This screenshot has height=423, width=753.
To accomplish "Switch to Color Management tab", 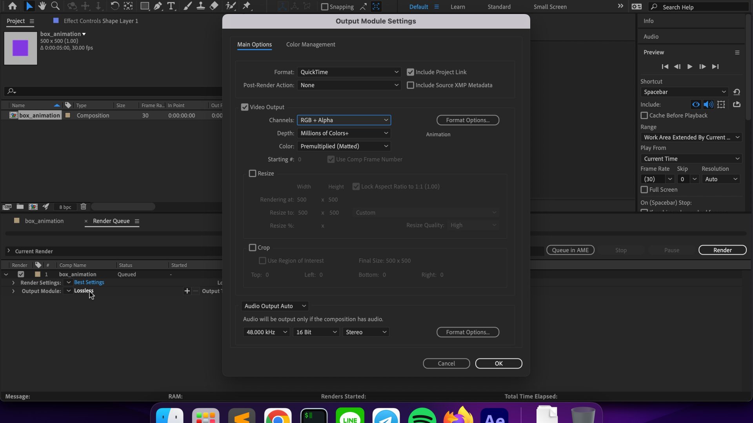I will tap(310, 45).
